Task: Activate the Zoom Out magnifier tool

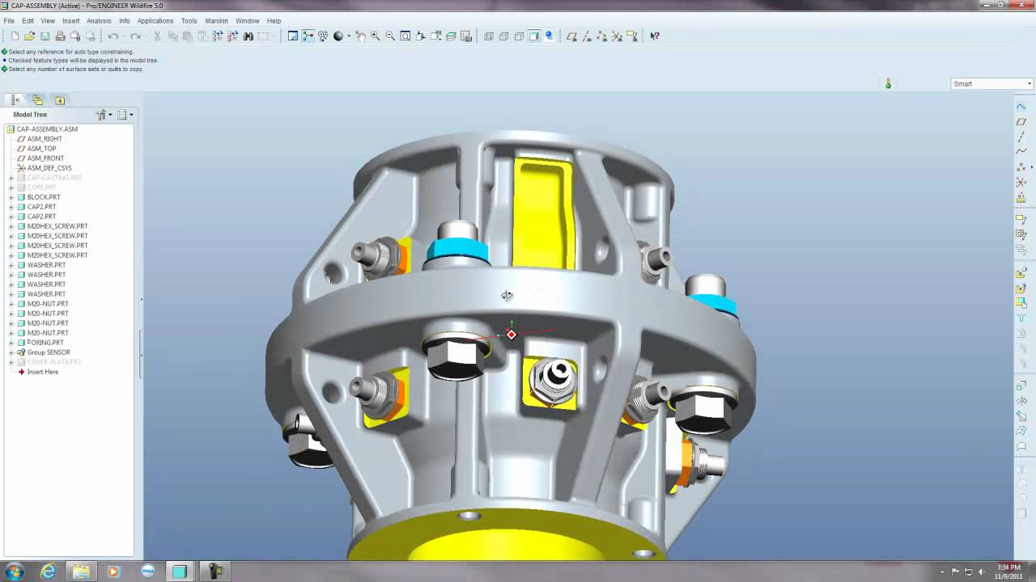Action: [x=390, y=36]
